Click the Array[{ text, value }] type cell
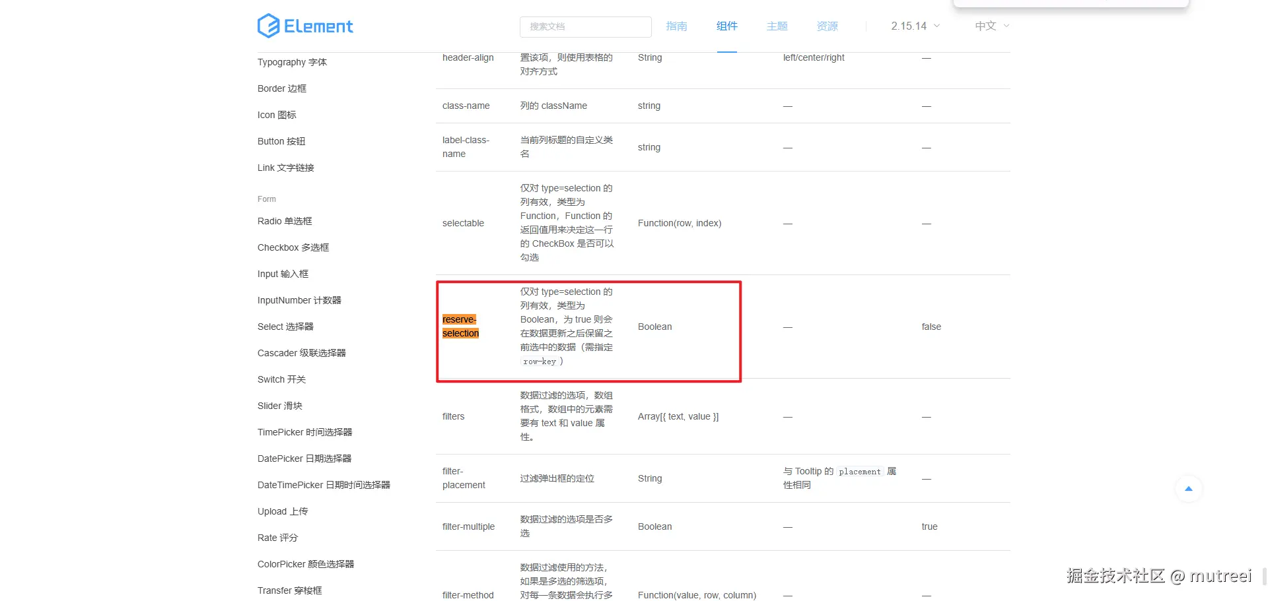This screenshot has width=1268, height=601. pos(678,417)
